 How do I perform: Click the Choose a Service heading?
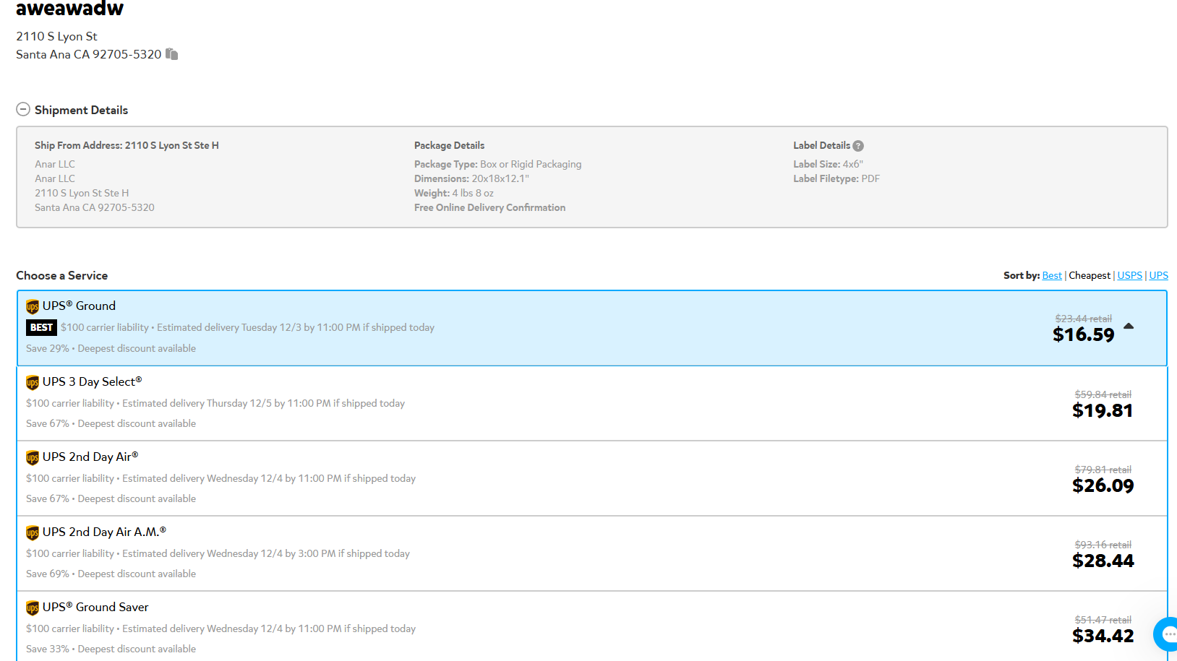click(x=61, y=275)
